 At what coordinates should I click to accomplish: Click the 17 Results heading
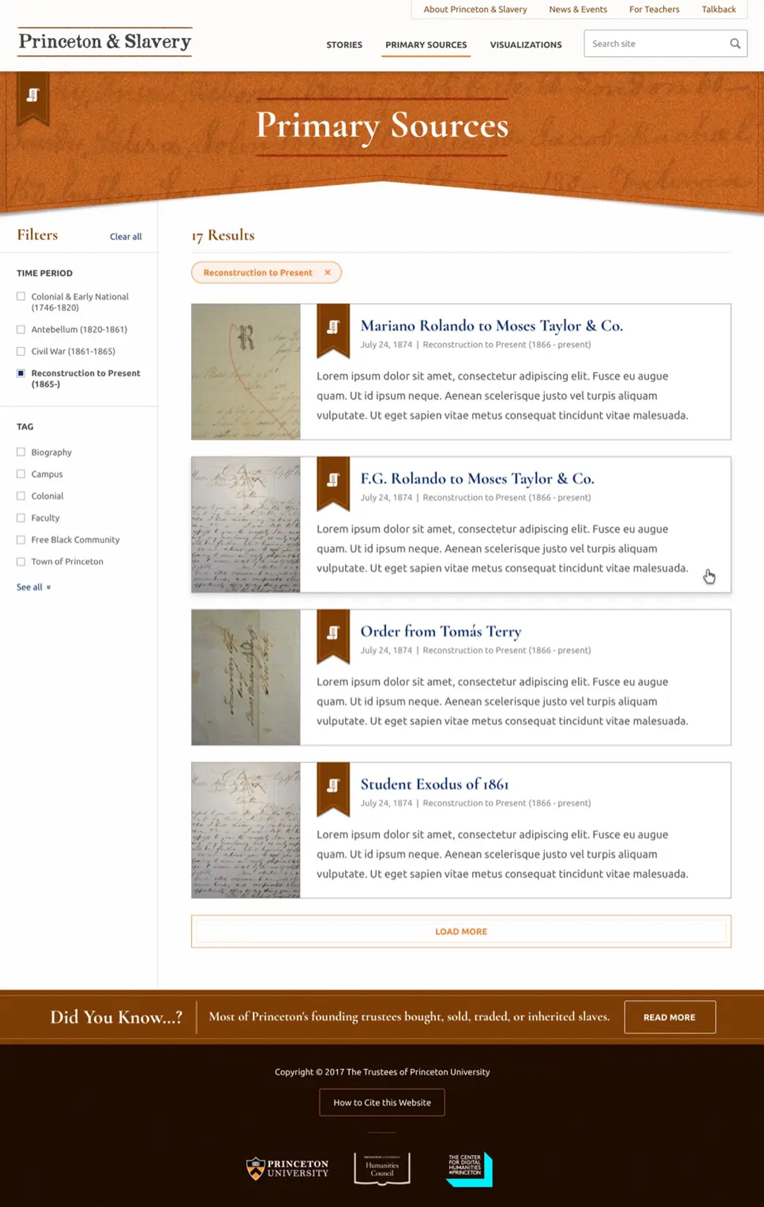[223, 236]
